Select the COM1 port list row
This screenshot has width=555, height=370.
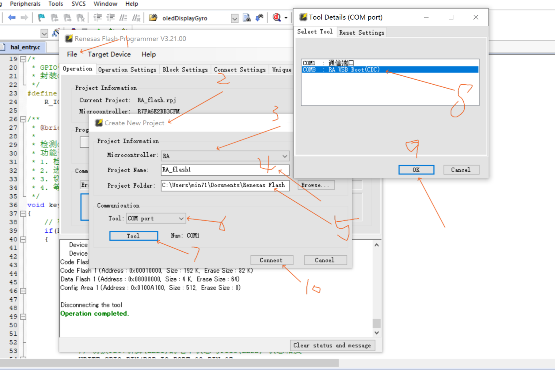[x=390, y=63]
